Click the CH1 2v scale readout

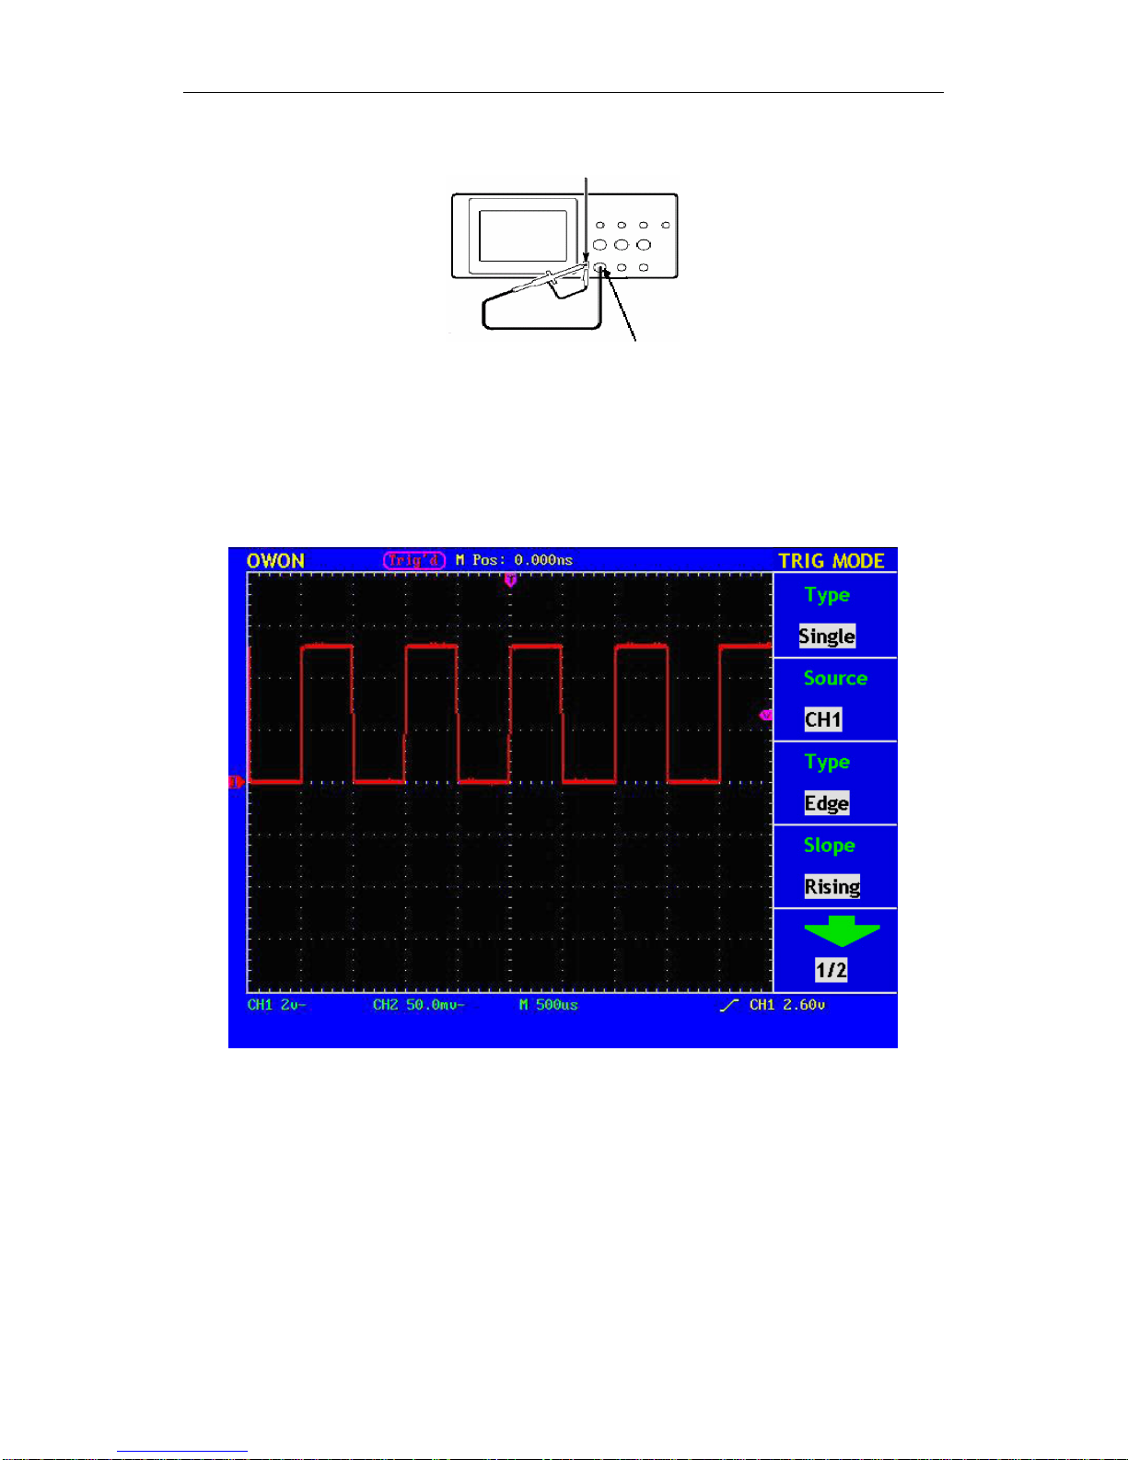(276, 1005)
